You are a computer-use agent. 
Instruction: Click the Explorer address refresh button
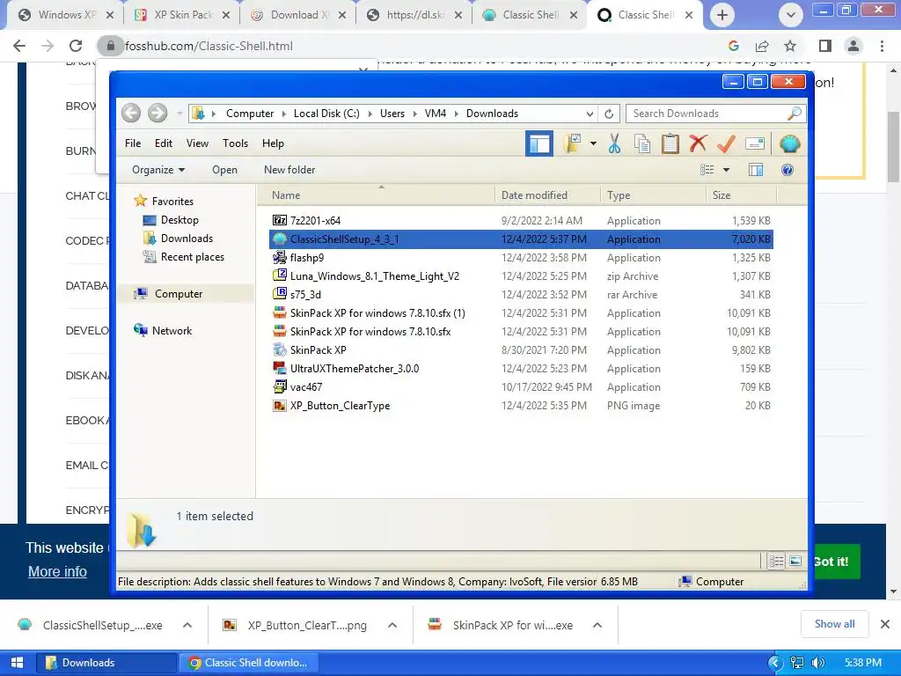[x=609, y=114]
